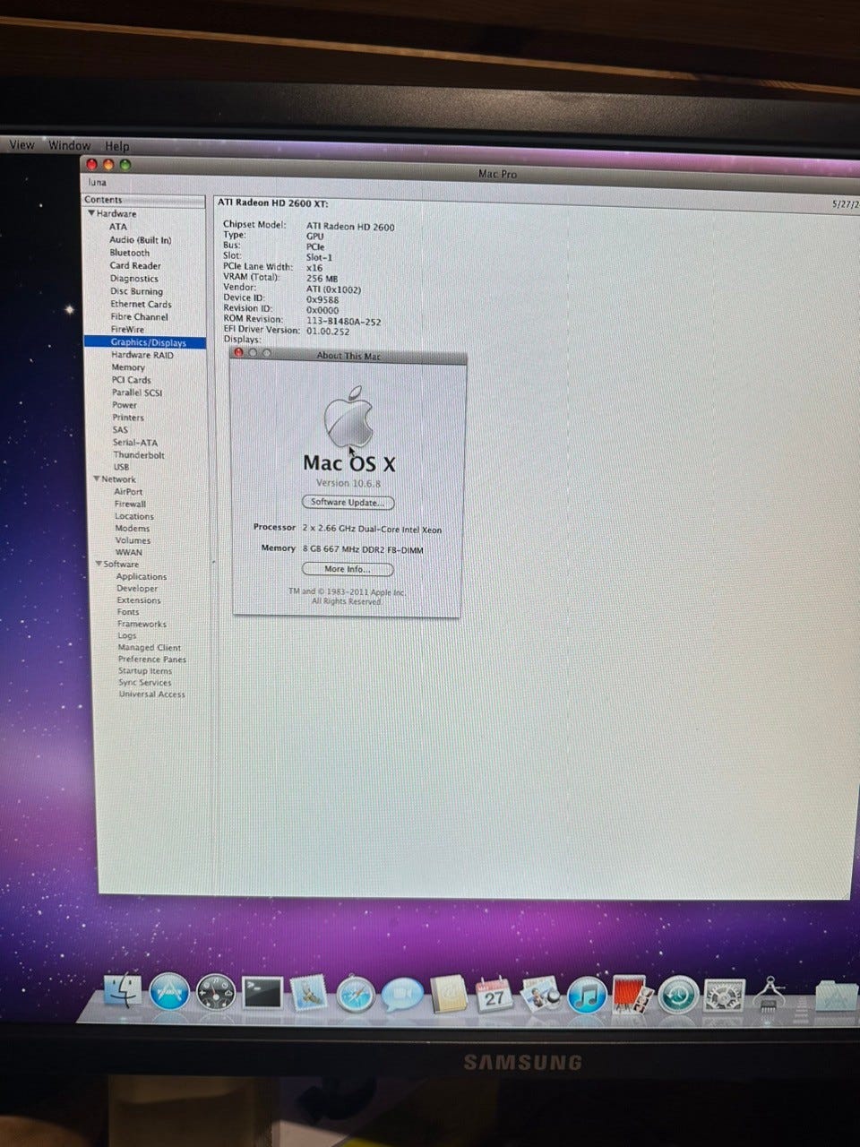Open System Preferences gear icon in dock
The image size is (860, 1147).
tap(723, 996)
